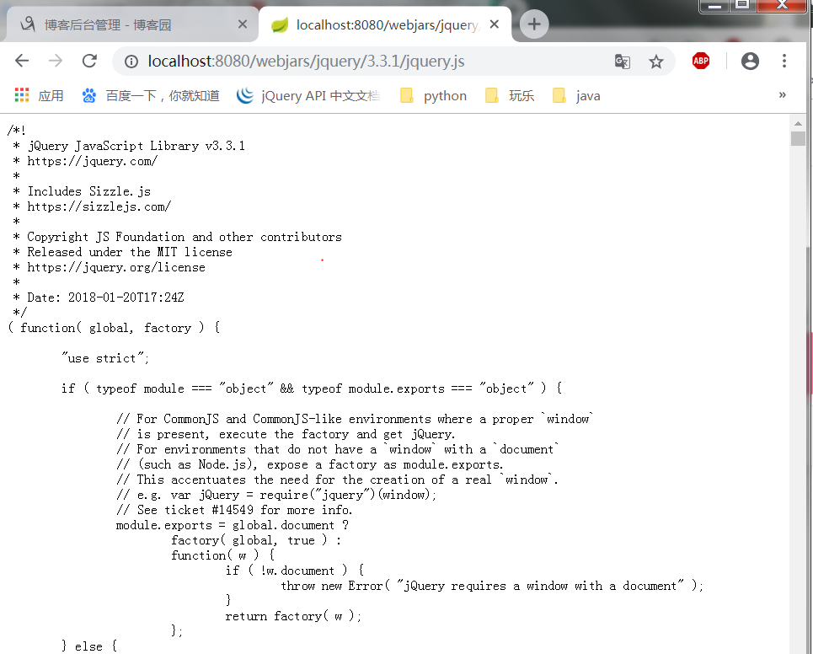Go forward to the next page
The image size is (813, 654).
(x=56, y=62)
